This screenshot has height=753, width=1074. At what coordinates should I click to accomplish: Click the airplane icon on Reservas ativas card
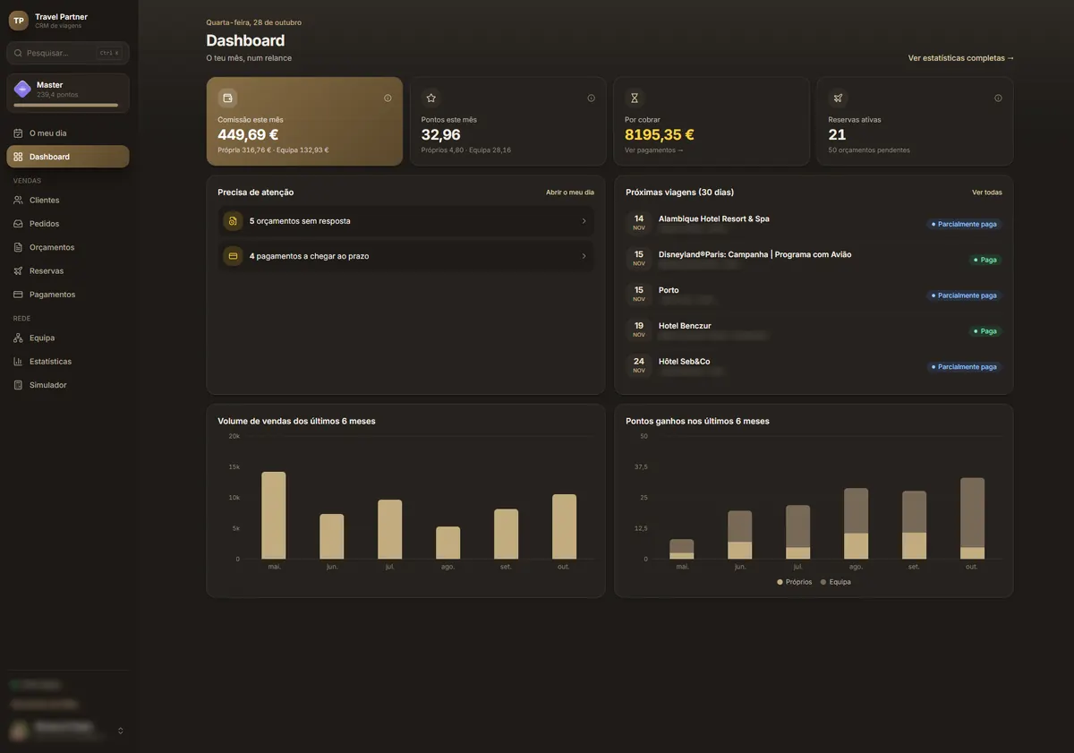click(x=838, y=98)
